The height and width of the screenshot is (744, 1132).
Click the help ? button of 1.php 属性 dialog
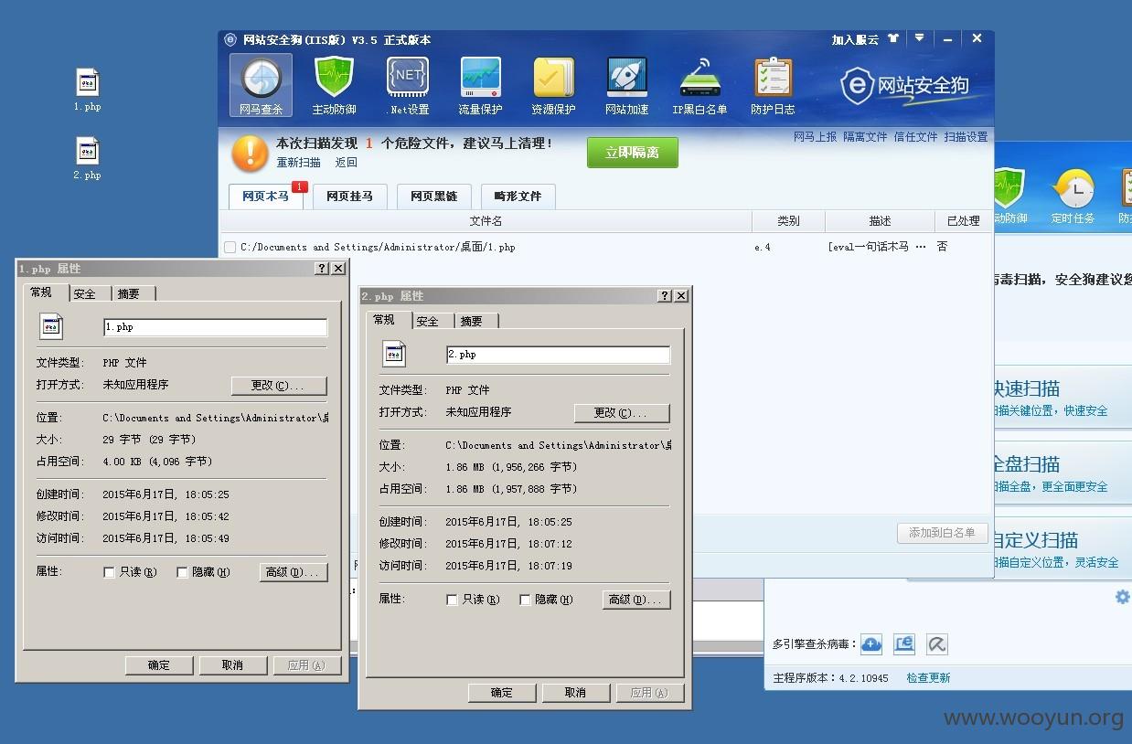[322, 269]
